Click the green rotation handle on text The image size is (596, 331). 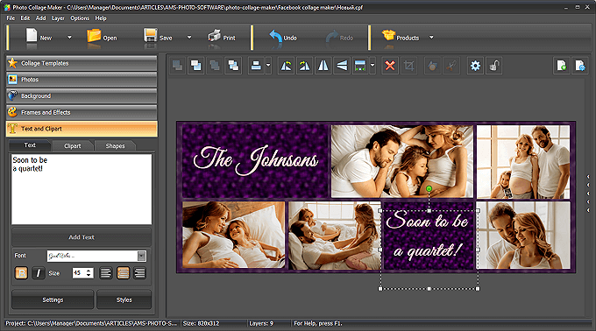[429, 188]
